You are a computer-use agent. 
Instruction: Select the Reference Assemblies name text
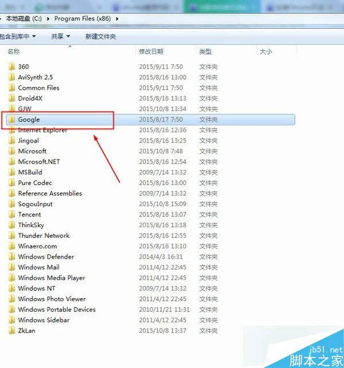click(50, 193)
